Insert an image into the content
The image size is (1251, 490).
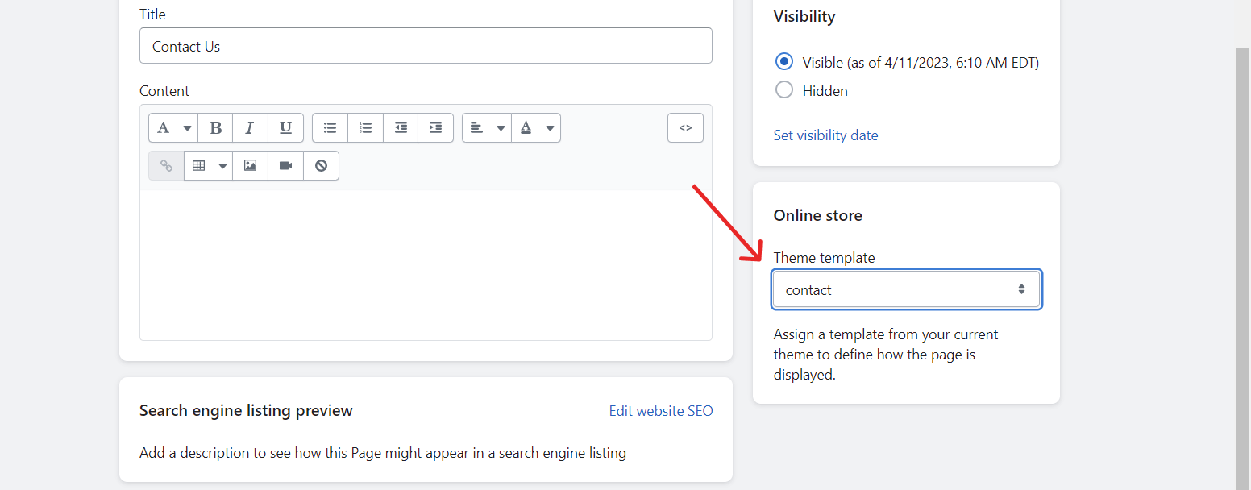(x=250, y=165)
